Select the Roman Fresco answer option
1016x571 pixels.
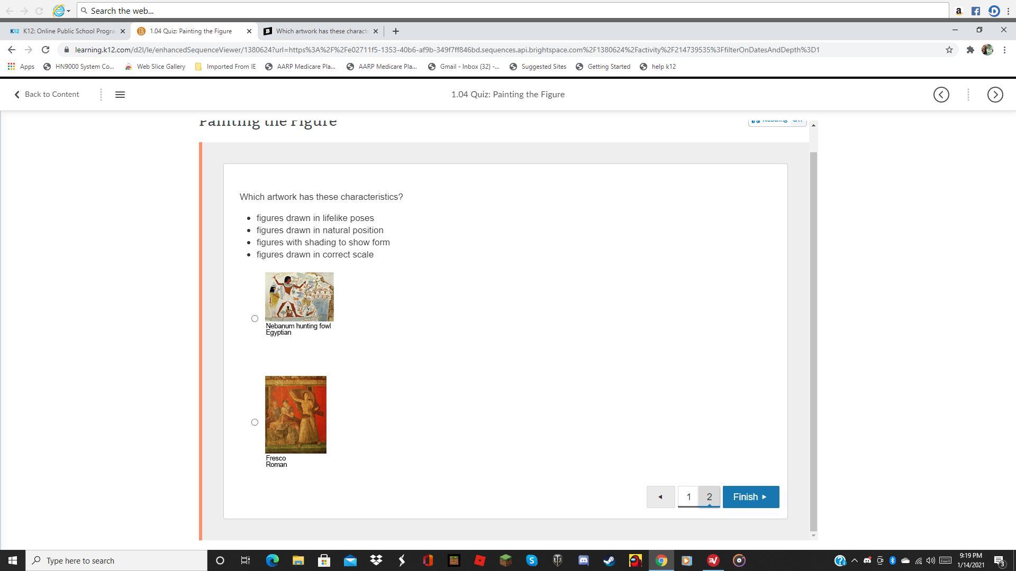pyautogui.click(x=255, y=422)
